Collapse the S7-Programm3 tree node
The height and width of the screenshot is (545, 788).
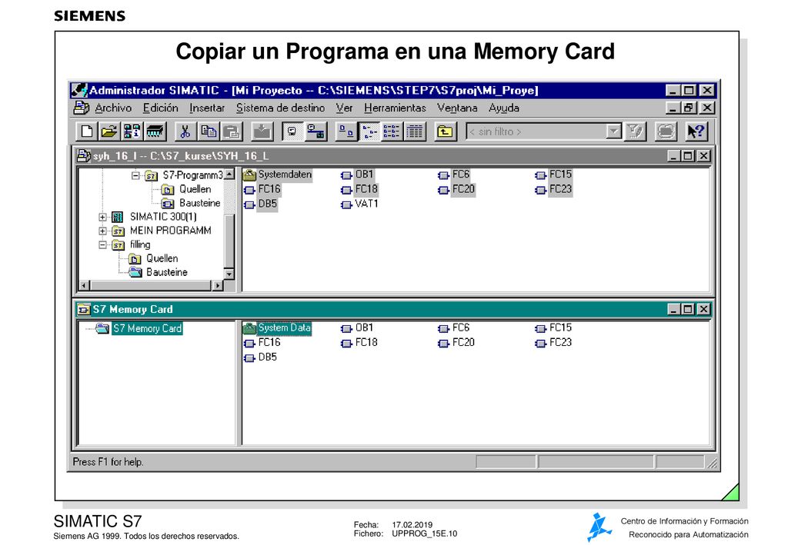(x=135, y=175)
